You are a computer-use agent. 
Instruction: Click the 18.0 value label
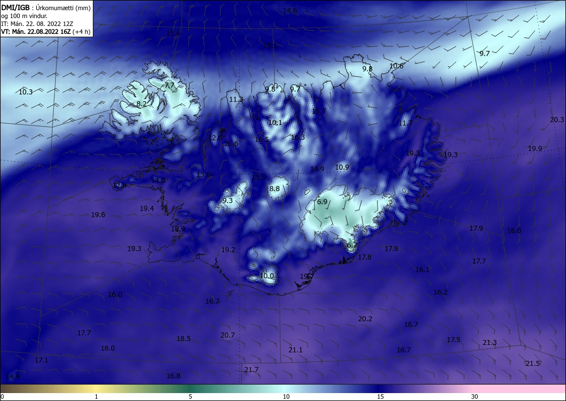[108, 348]
